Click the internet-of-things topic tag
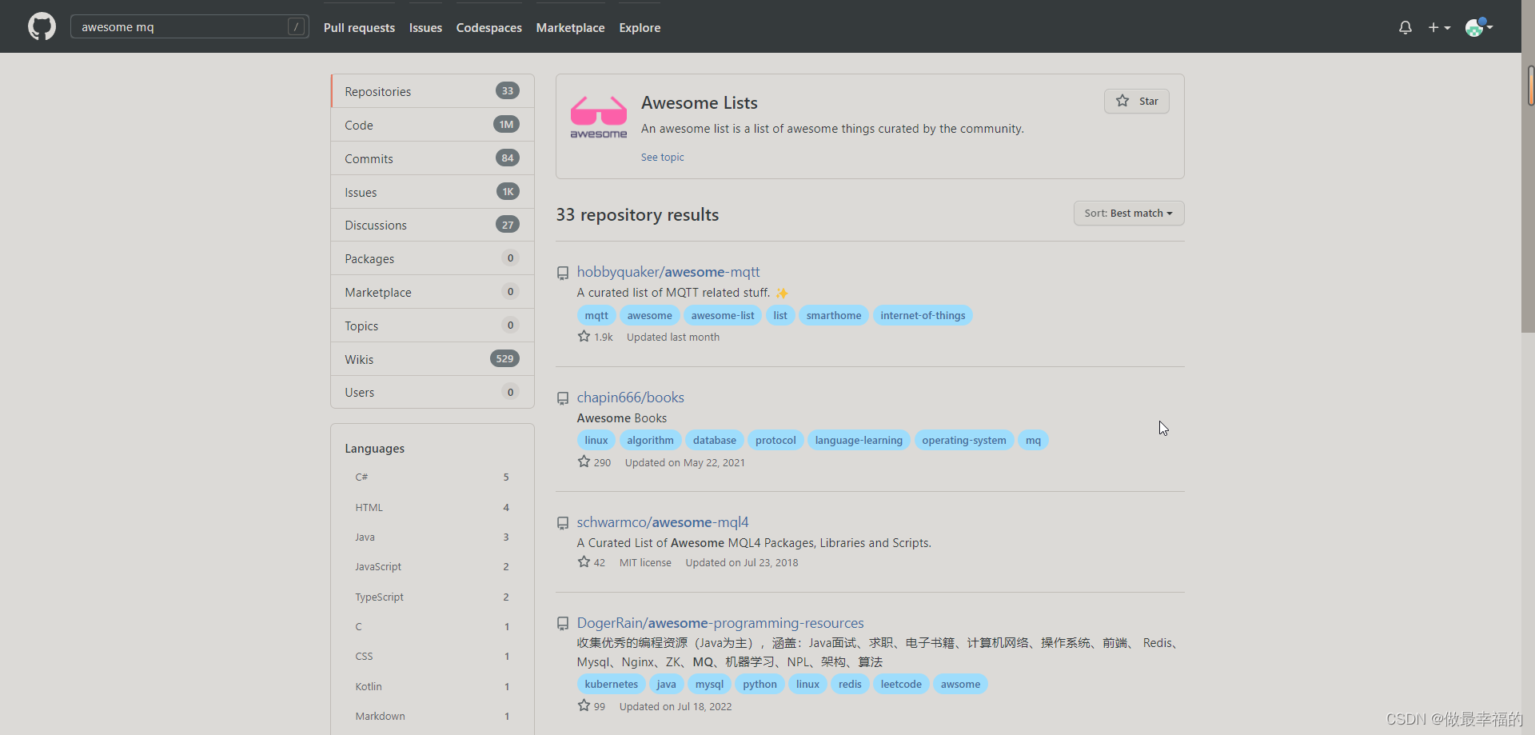 923,315
